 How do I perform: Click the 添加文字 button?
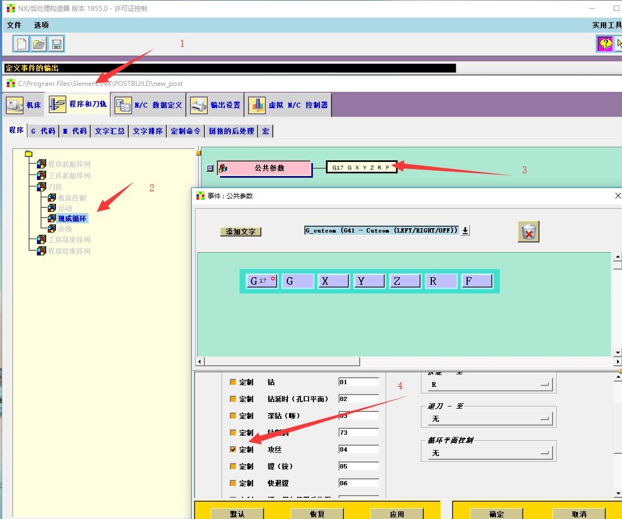click(x=241, y=232)
